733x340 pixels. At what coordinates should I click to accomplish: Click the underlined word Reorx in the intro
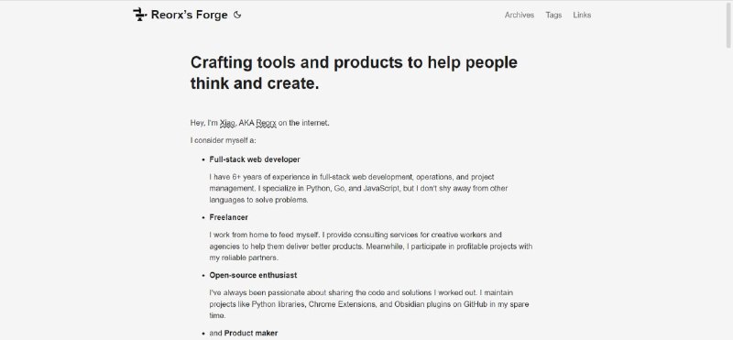coord(266,123)
